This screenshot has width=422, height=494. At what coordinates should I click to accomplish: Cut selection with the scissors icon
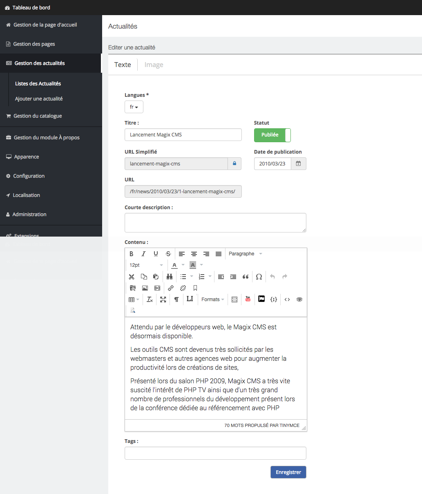pos(132,277)
